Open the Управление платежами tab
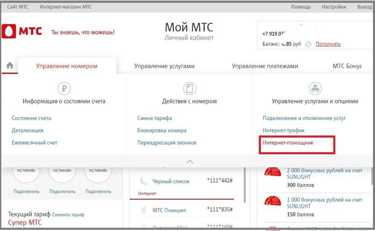The image size is (375, 231). pos(265,66)
